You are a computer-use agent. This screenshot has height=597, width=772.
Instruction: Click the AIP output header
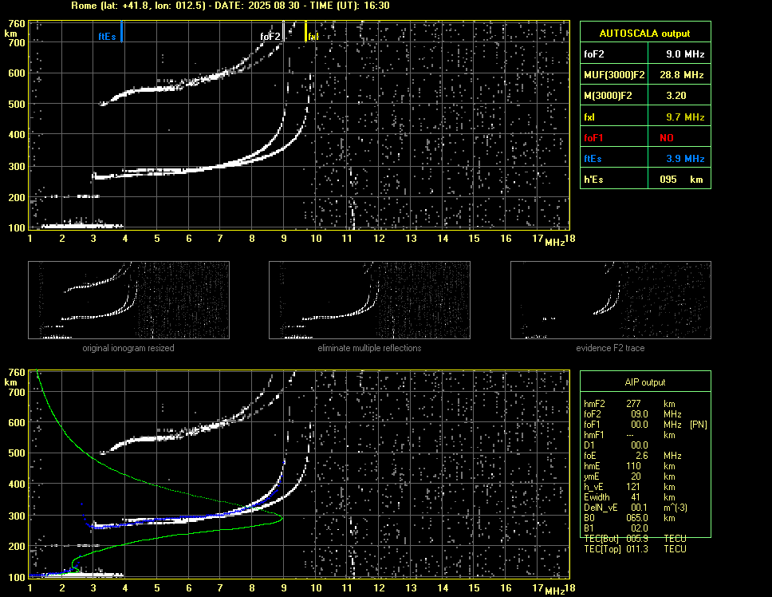click(645, 382)
